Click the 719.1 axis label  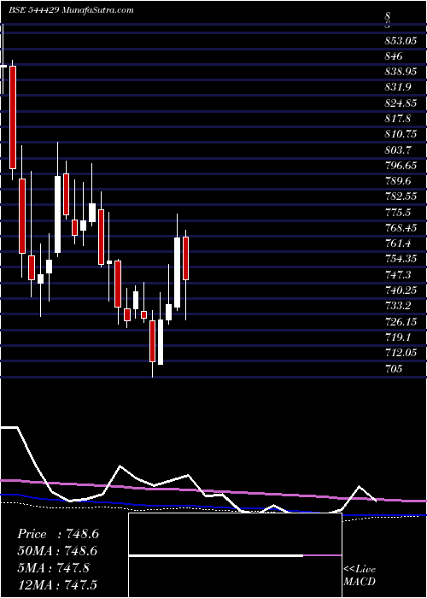coord(398,337)
